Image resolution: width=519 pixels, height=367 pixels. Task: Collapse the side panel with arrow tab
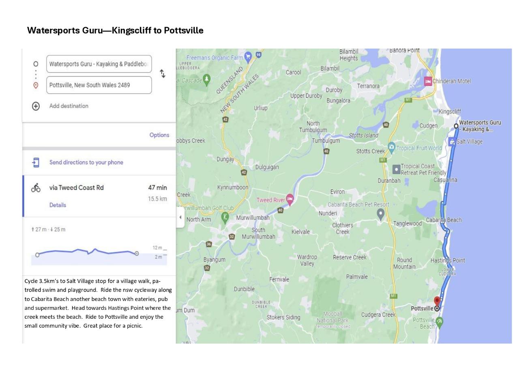(180, 217)
